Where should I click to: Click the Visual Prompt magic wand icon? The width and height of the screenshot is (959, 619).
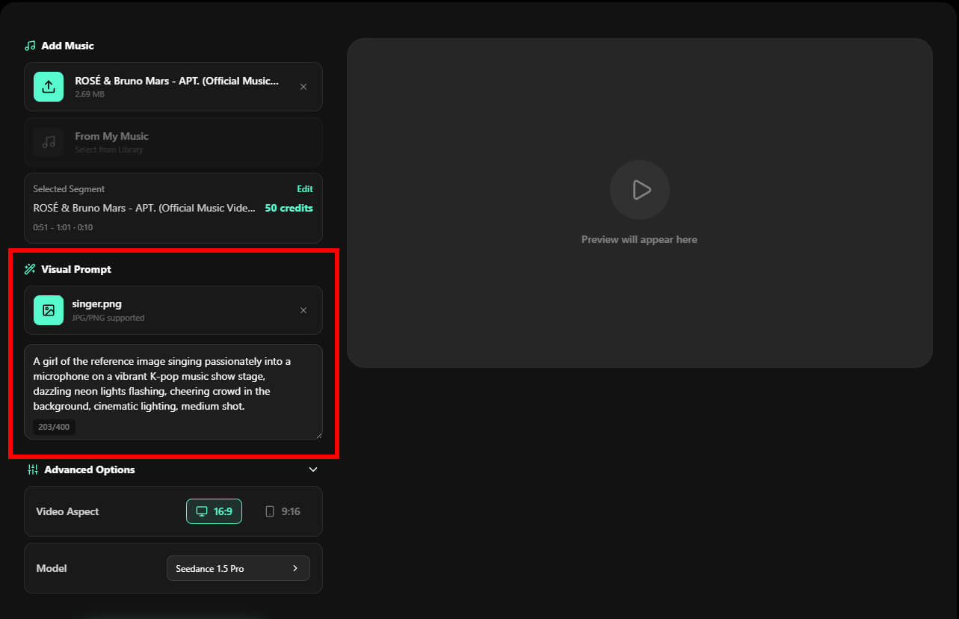[30, 269]
